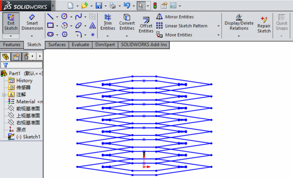Image resolution: width=293 pixels, height=178 pixels.
Task: Select the Material tree item
Action: [25, 102]
